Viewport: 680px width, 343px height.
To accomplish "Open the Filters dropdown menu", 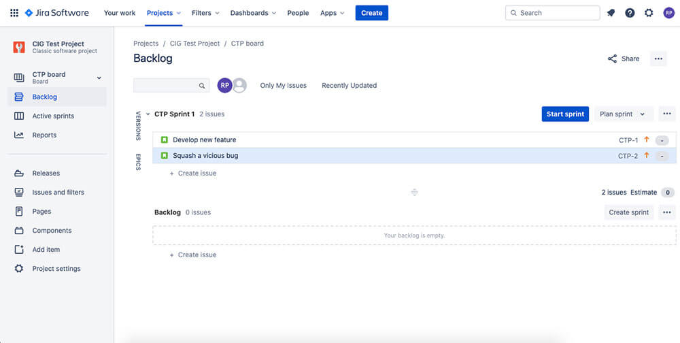I will coord(205,13).
